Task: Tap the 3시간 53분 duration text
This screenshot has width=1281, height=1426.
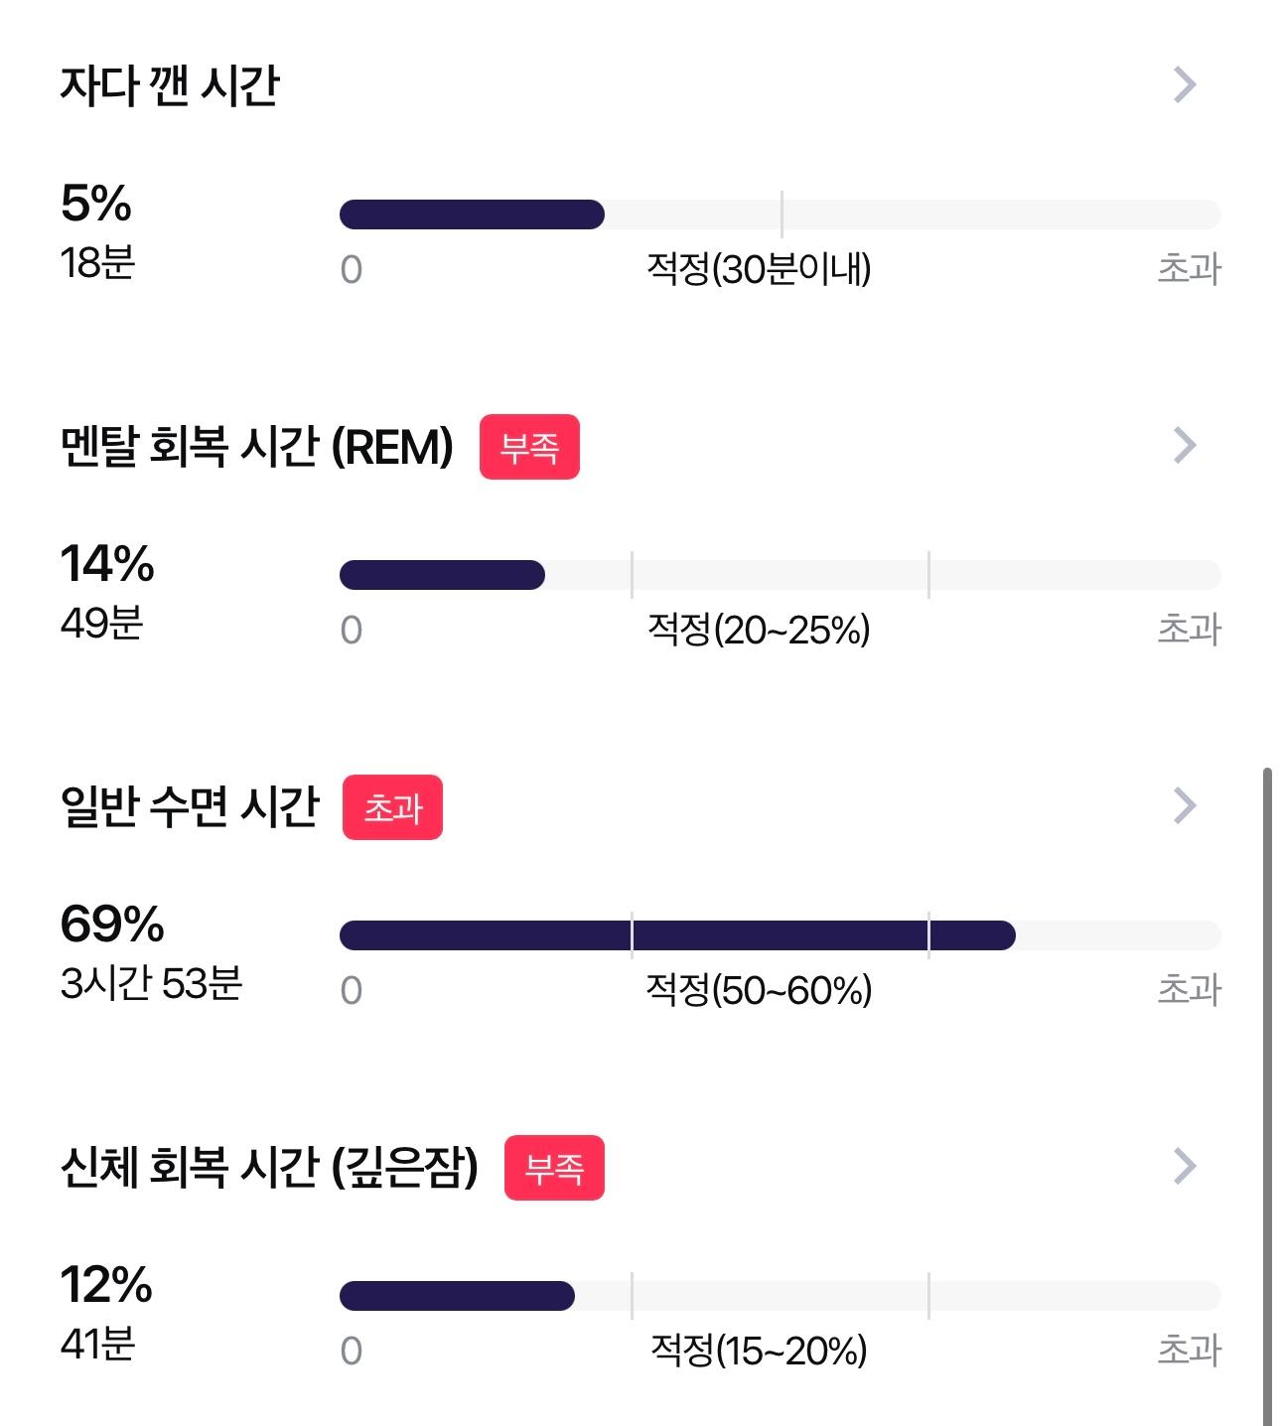Action: point(151,983)
